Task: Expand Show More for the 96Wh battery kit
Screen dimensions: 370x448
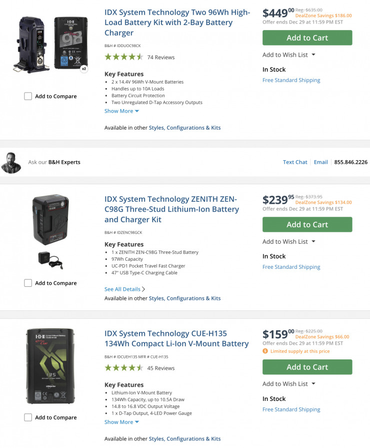Action: 121,111
